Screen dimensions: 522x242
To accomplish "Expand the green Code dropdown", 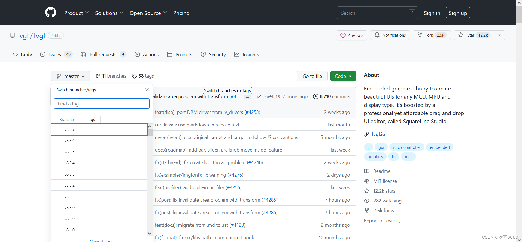I will [343, 76].
